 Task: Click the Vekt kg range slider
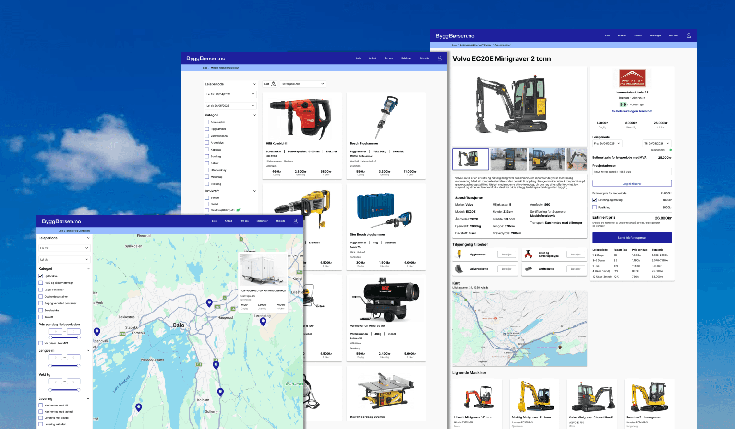click(64, 390)
